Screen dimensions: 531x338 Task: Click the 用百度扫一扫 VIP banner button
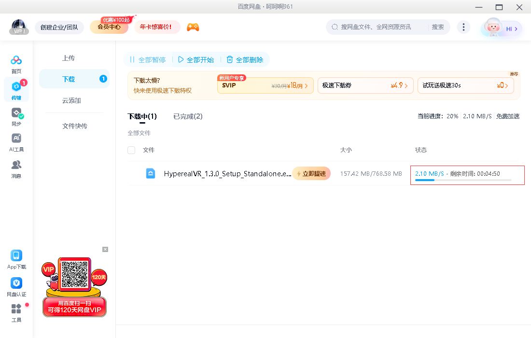pyautogui.click(x=74, y=307)
